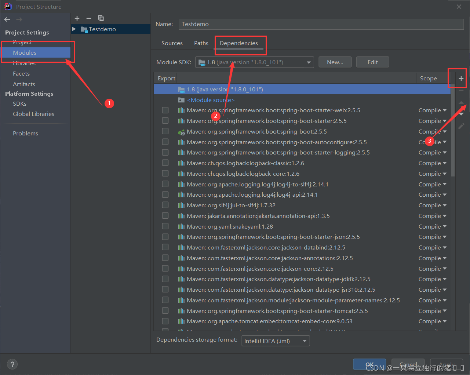Open Global Libraries settings
470x375 pixels.
[33, 114]
